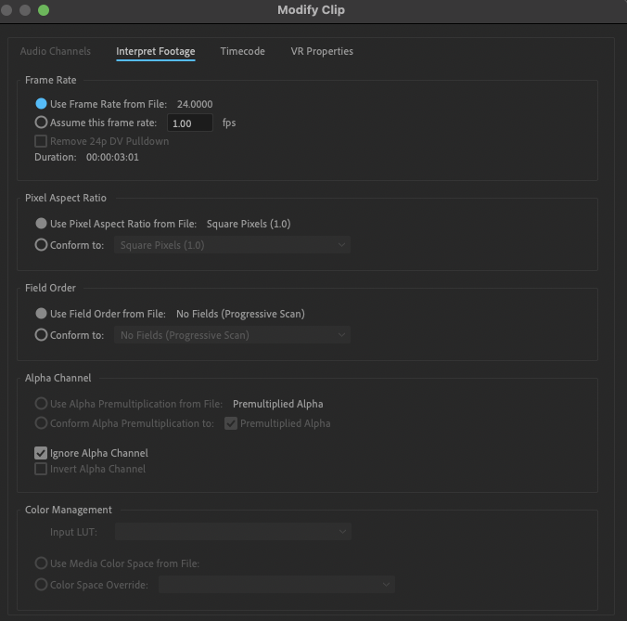The image size is (627, 621).
Task: Select Use Field Order from File
Action: click(41, 314)
